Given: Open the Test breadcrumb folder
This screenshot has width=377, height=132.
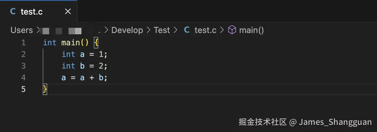Looking at the screenshot, I should pos(162,30).
